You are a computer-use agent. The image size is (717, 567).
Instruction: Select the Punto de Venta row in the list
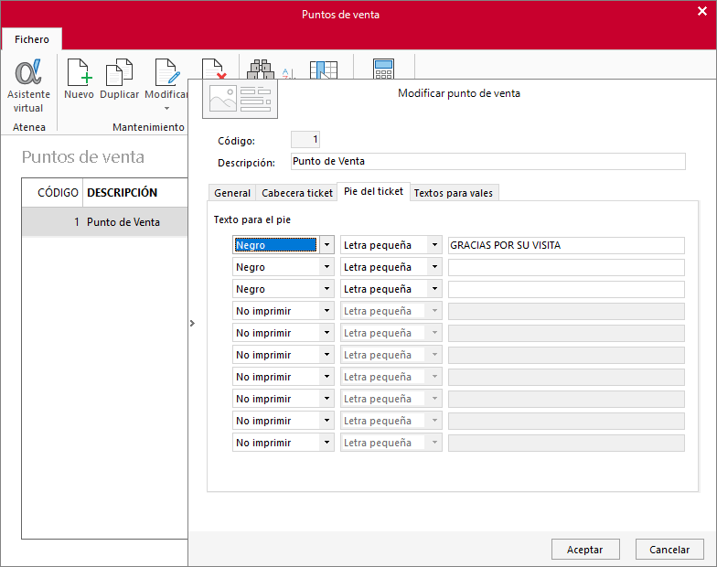pos(104,221)
